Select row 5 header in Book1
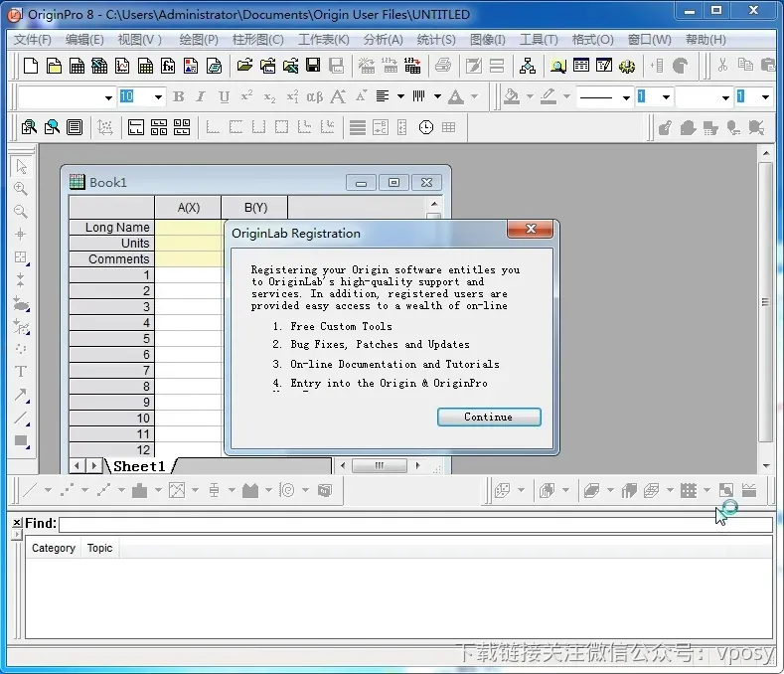 111,339
